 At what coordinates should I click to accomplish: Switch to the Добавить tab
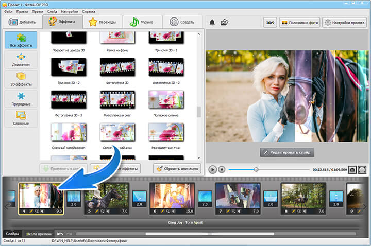[22, 22]
